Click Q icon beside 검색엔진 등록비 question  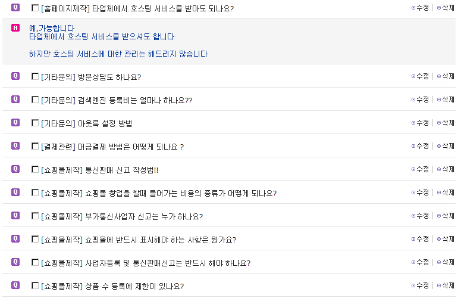pyautogui.click(x=15, y=100)
